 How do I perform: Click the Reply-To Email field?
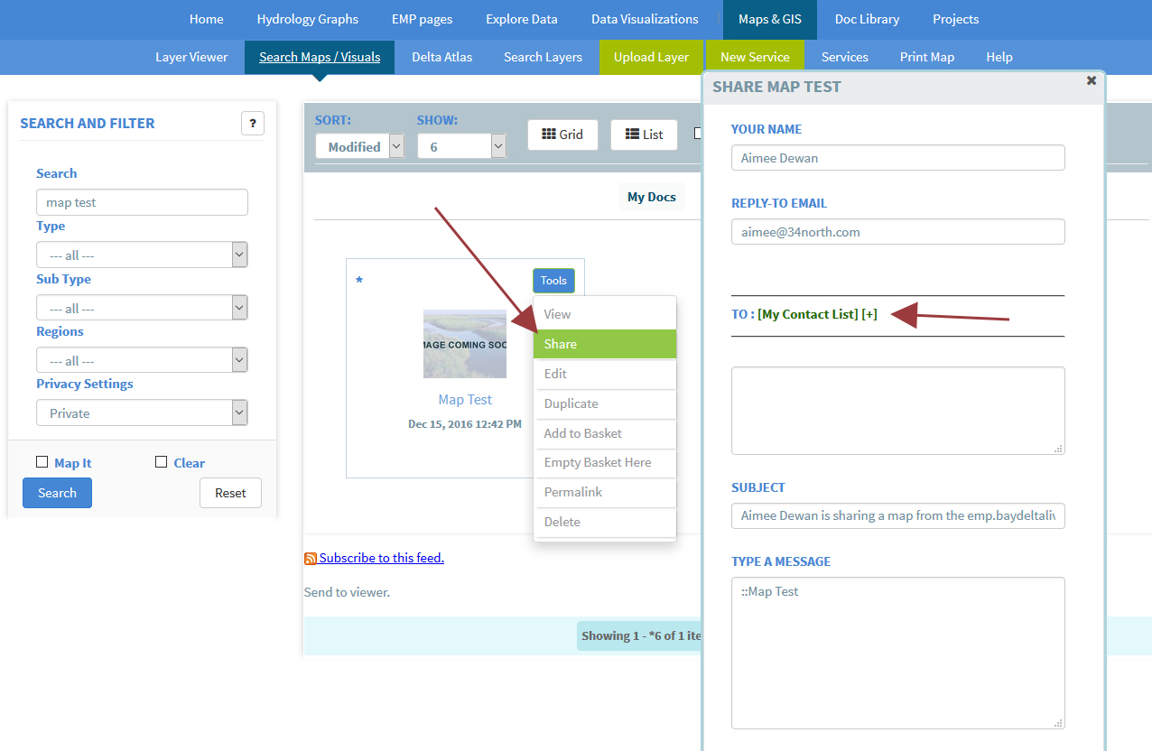(897, 232)
